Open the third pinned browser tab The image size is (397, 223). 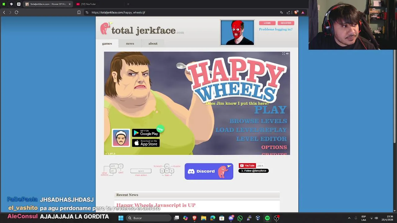[x=19, y=4]
